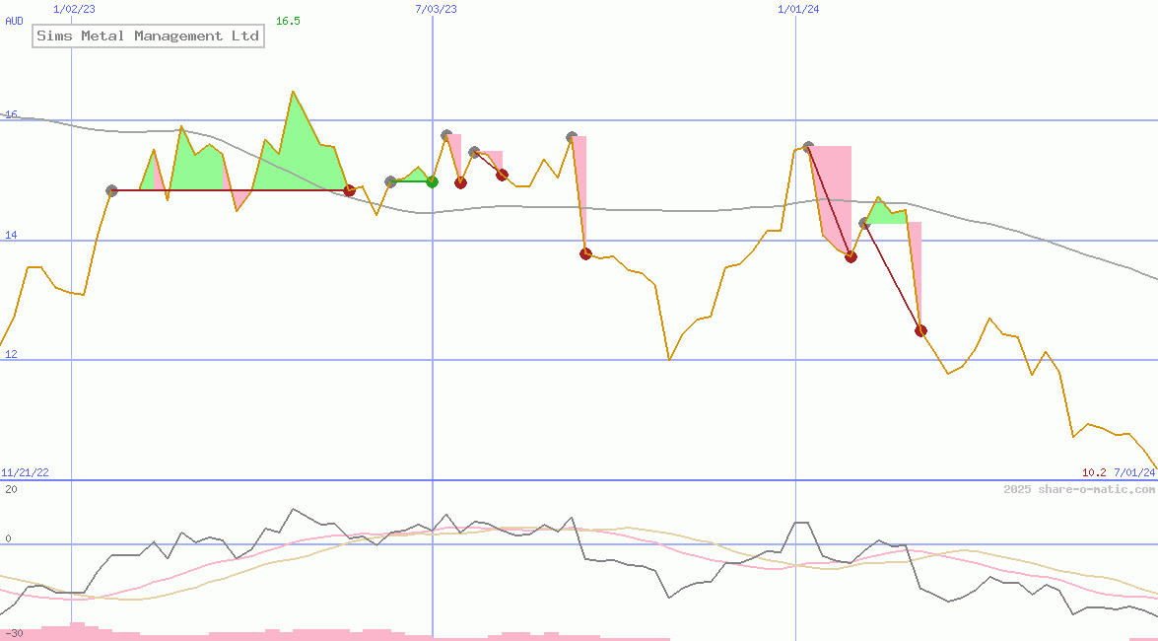Click the red exit marker ending the long horizontal trade line
This screenshot has height=641, width=1158.
pyautogui.click(x=349, y=190)
